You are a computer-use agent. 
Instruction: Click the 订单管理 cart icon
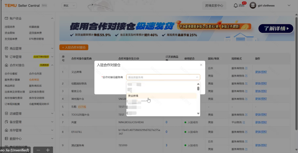[6, 57]
